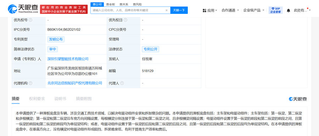
Task: Open the 摘要附图 tab
Action: click(84, 99)
